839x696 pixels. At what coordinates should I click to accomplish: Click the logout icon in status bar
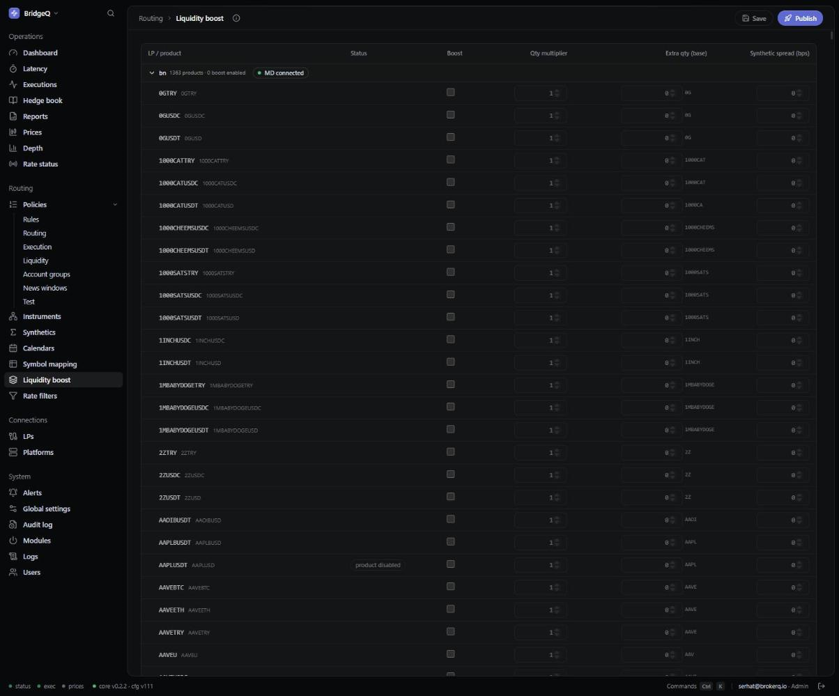click(x=822, y=686)
